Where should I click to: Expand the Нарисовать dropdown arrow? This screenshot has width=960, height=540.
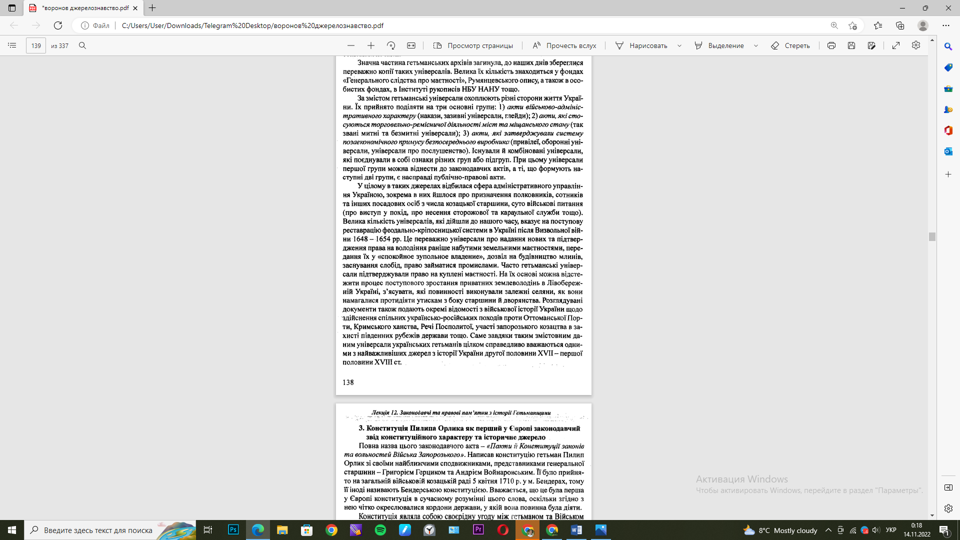click(x=679, y=45)
